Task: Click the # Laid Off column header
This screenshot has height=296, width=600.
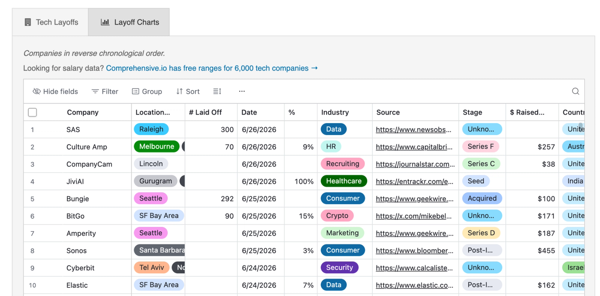Action: [205, 112]
